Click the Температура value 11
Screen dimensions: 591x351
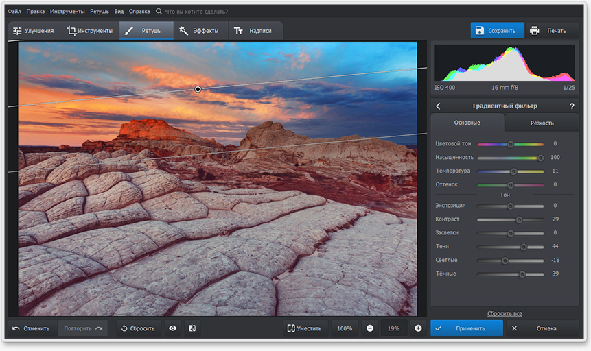click(x=555, y=171)
